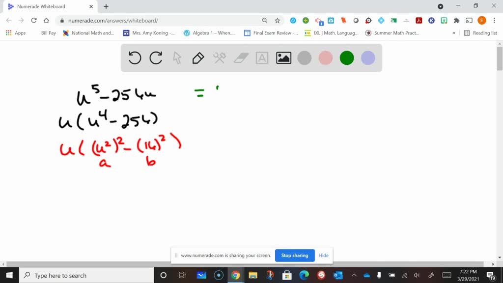Pick the multi-tool (crossed tools) icon
This screenshot has width=503, height=283.
click(x=219, y=57)
